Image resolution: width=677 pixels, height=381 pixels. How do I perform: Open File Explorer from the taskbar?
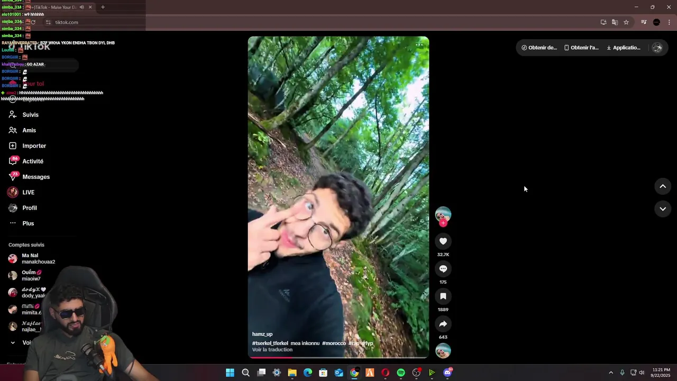point(292,373)
